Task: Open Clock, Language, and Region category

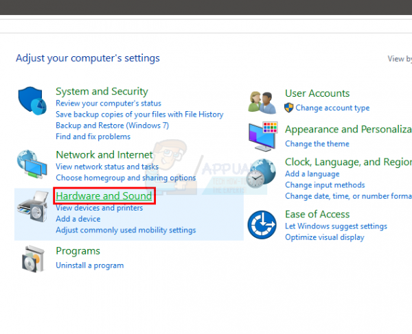Action: (348, 162)
